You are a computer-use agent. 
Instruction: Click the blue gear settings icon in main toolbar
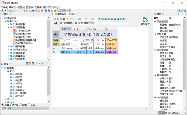coord(55,11)
